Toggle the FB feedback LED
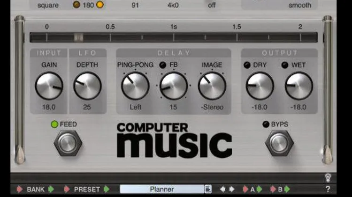Viewport: 352px width, 197px height. (x=162, y=65)
